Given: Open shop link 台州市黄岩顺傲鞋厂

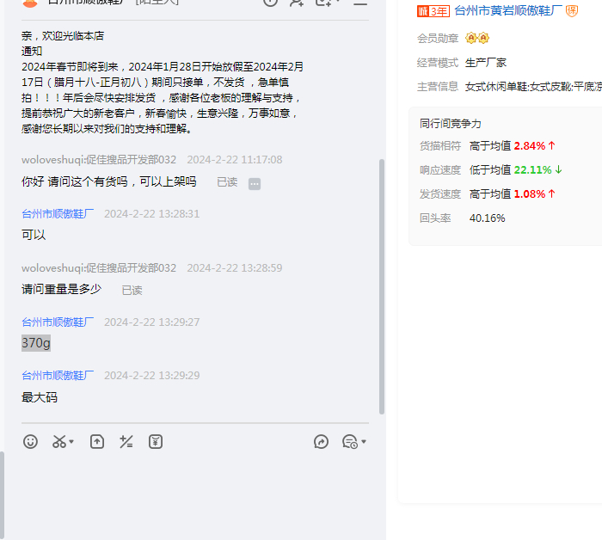Looking at the screenshot, I should click(x=508, y=11).
